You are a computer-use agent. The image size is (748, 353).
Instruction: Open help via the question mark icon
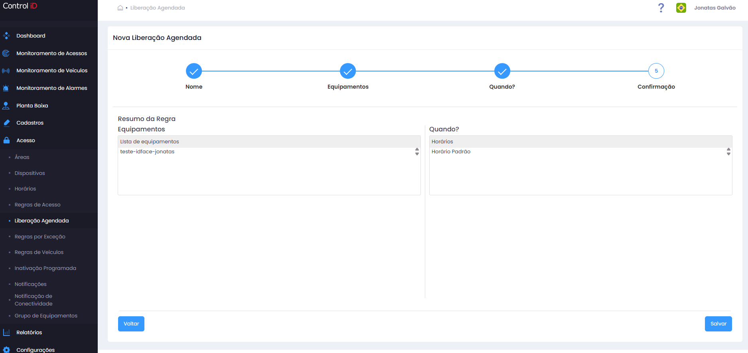pyautogui.click(x=661, y=8)
